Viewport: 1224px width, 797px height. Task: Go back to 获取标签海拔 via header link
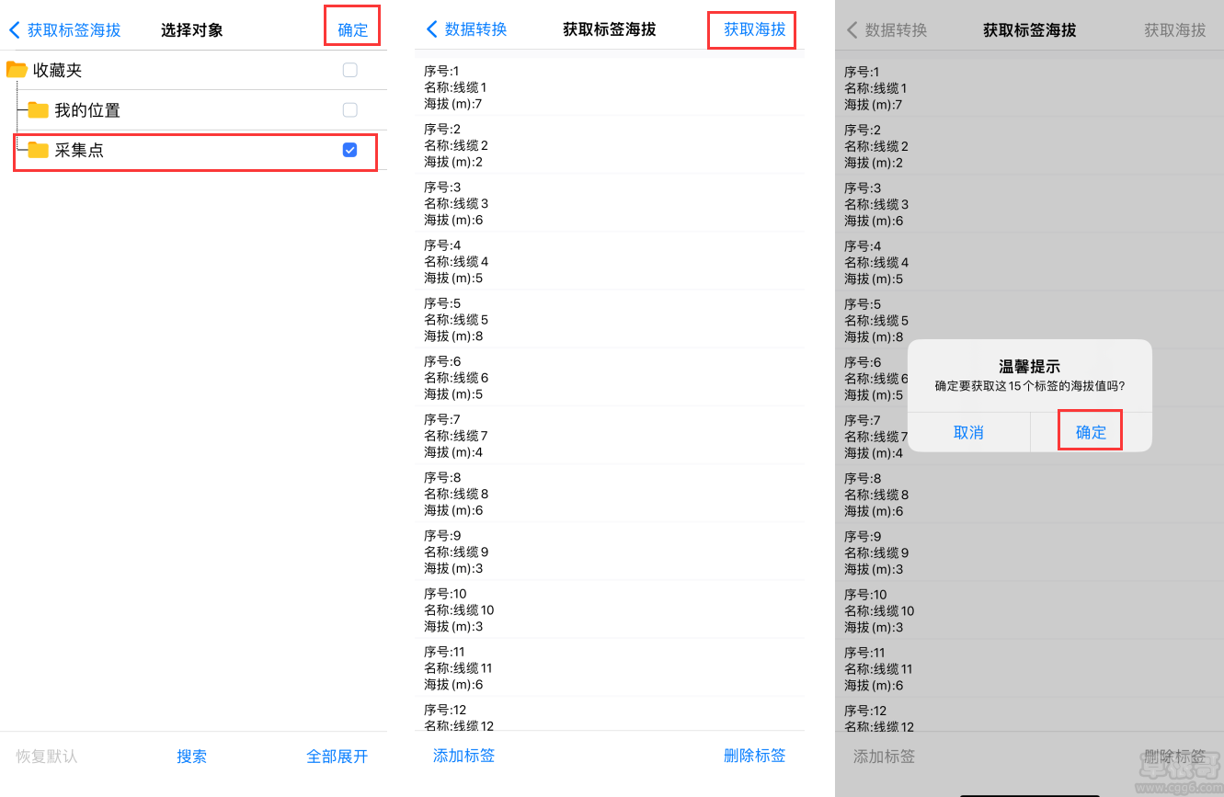pos(74,30)
